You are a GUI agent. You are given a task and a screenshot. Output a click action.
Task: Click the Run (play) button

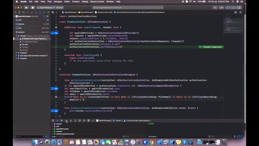tap(26, 8)
